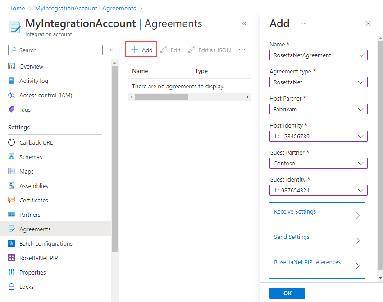Open the Callback URL item
Viewport: 383px width, 302px height.
[36, 142]
